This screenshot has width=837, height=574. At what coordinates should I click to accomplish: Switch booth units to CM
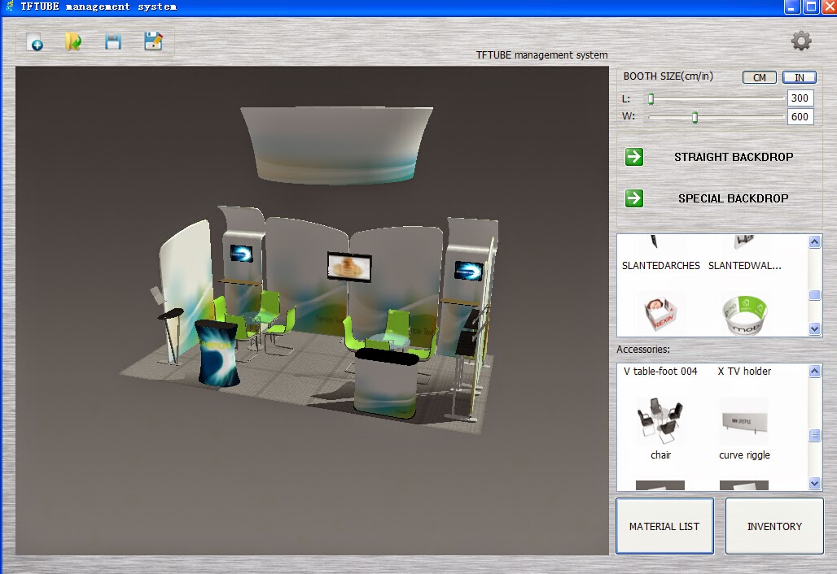coord(759,77)
